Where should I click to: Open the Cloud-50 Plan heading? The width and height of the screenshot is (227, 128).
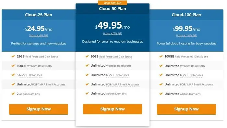pyautogui.click(x=113, y=8)
